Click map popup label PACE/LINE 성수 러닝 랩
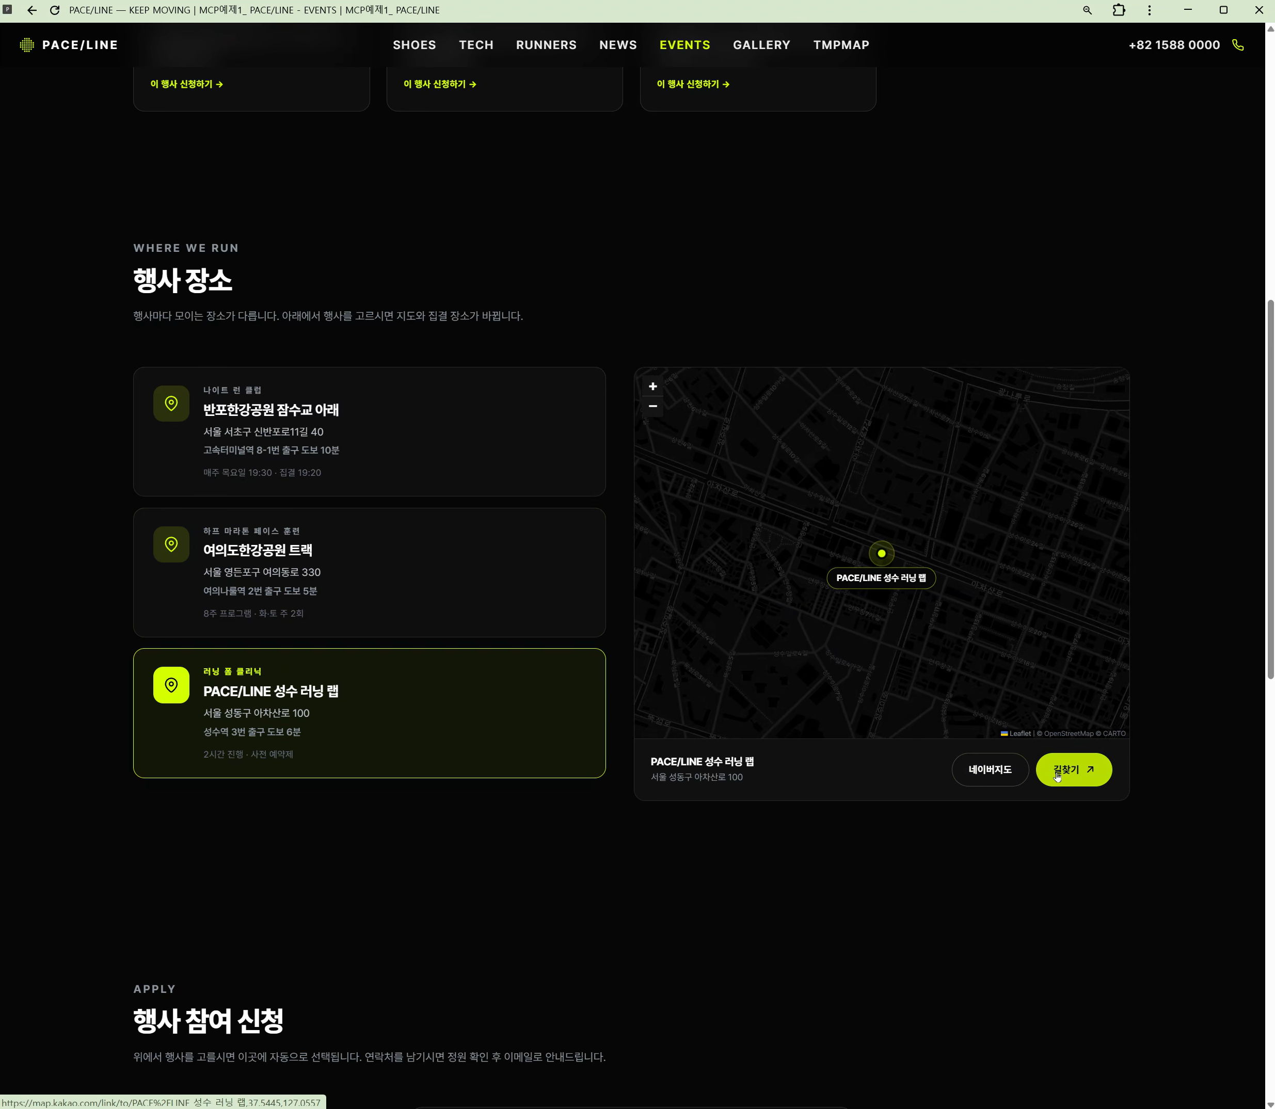 (x=881, y=578)
